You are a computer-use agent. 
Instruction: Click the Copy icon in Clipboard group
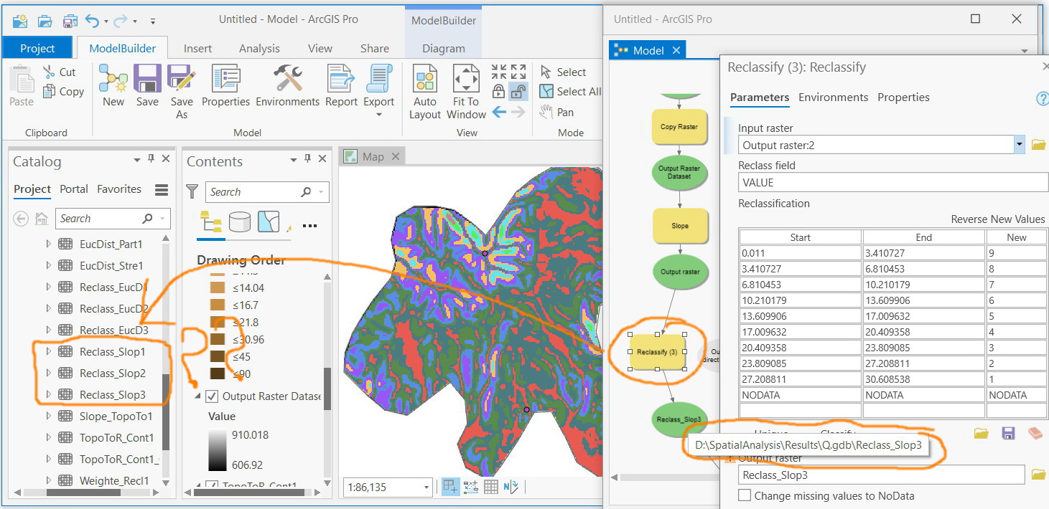(49, 91)
